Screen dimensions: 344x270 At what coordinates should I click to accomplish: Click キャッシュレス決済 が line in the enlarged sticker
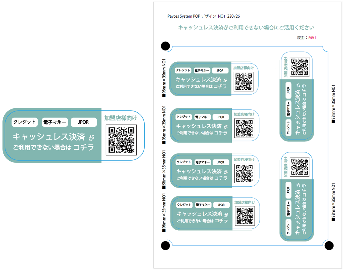click(54, 137)
